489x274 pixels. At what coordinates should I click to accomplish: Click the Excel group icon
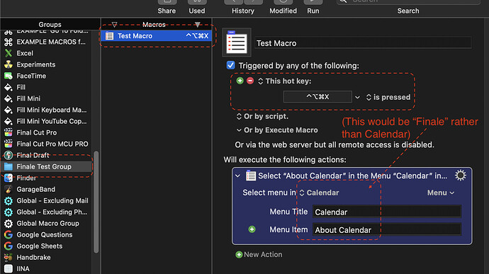(x=9, y=53)
